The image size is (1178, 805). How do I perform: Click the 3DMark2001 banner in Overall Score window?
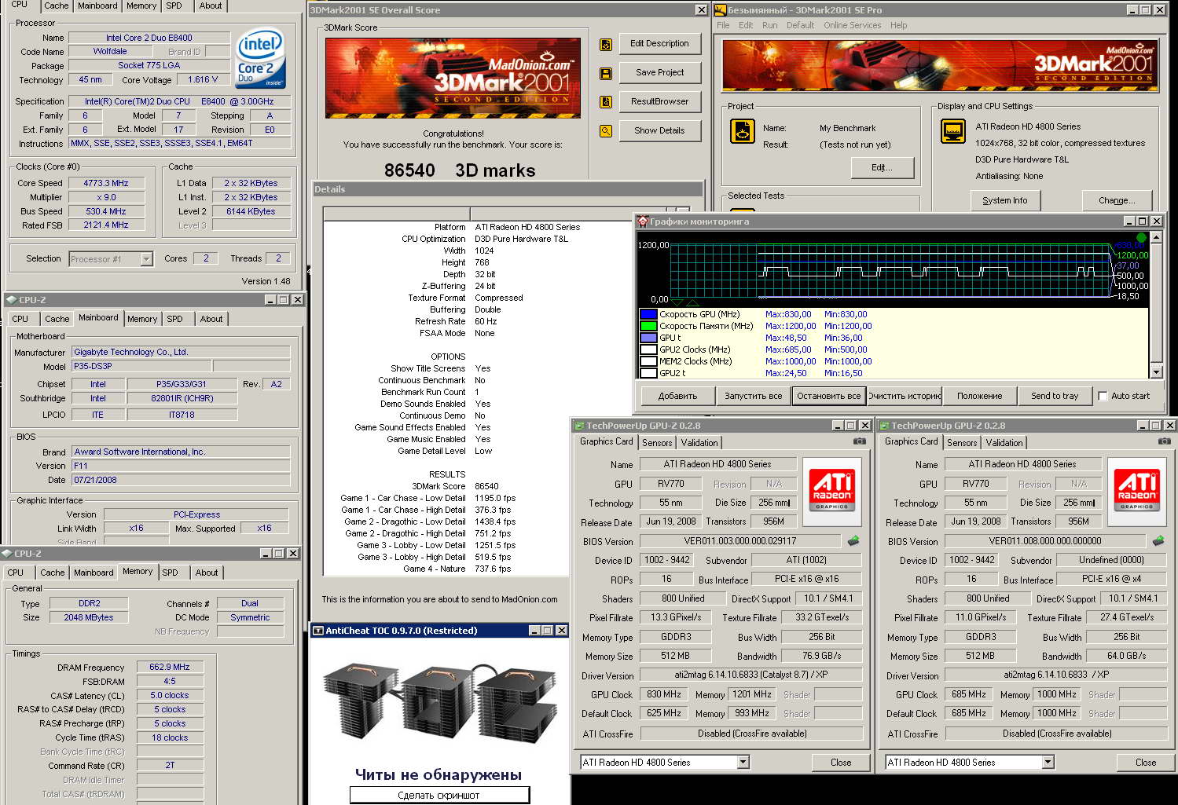[453, 78]
